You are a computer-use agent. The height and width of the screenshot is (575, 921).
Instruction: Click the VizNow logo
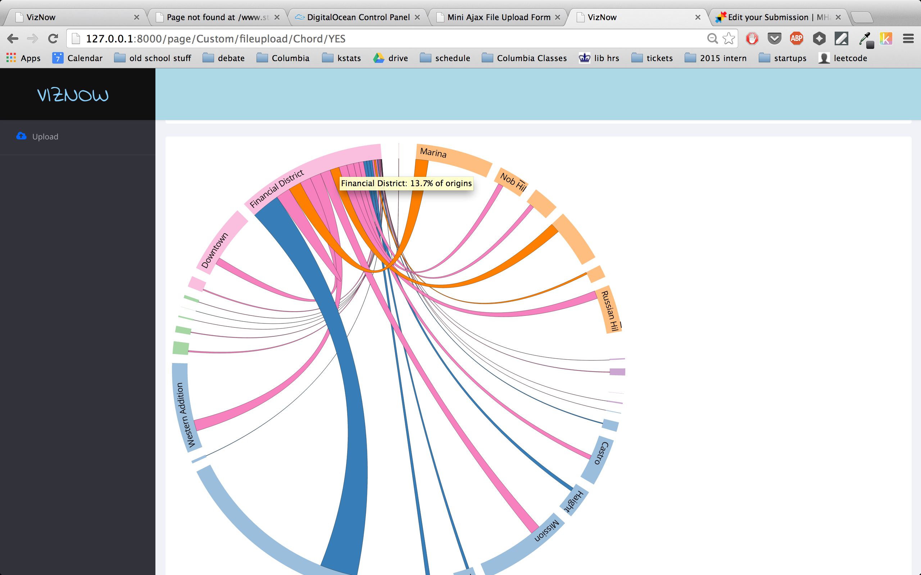[x=73, y=95]
